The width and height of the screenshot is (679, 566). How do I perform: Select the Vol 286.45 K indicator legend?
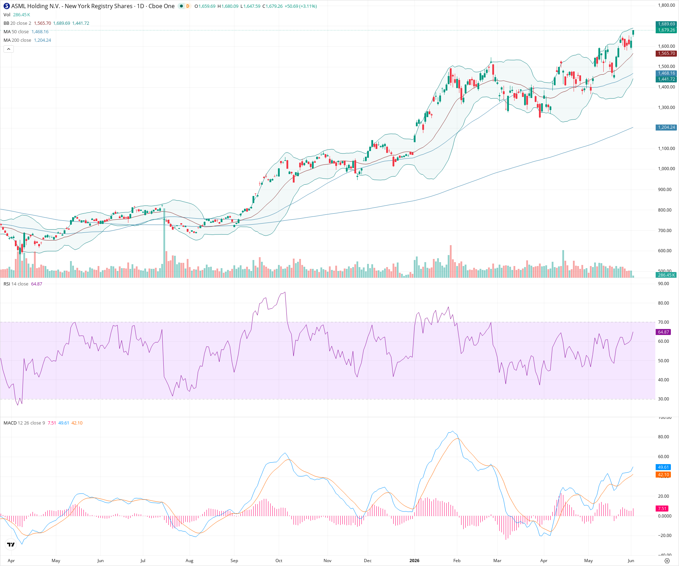17,15
